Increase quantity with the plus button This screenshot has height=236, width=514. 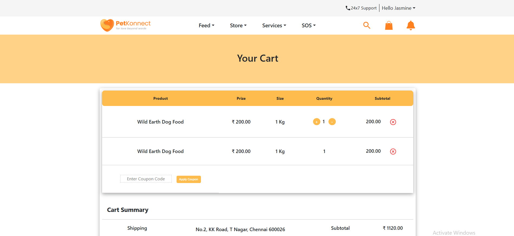tap(317, 122)
